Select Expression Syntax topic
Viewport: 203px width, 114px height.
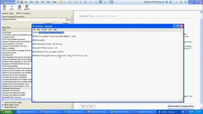[9, 53]
